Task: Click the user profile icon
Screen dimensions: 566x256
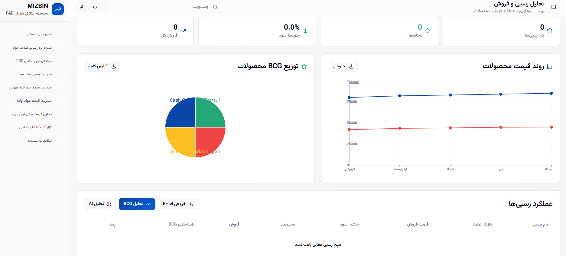Action: tap(82, 7)
